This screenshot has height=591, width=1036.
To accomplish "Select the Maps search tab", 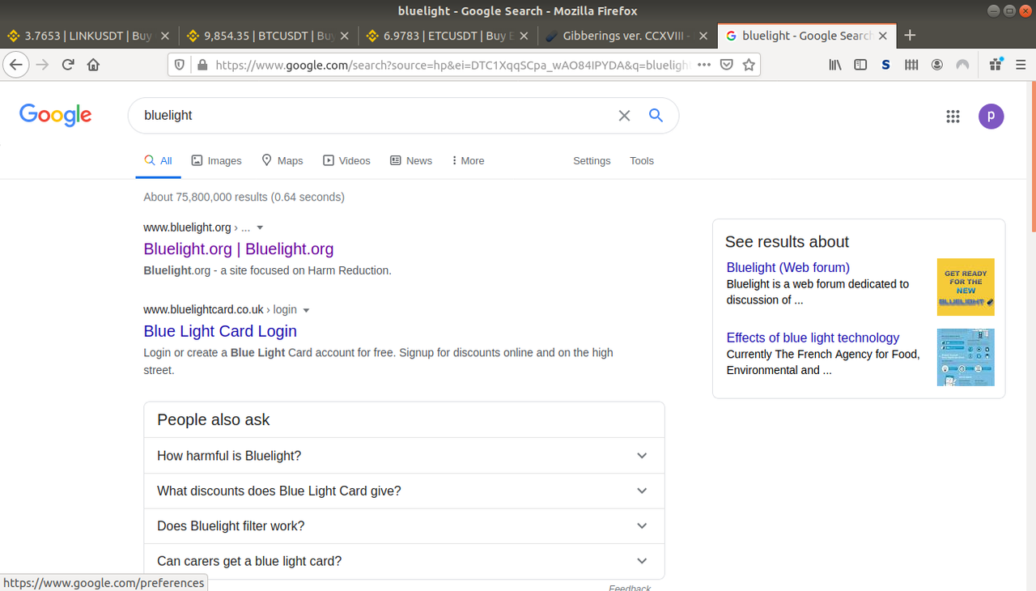I will pos(282,160).
